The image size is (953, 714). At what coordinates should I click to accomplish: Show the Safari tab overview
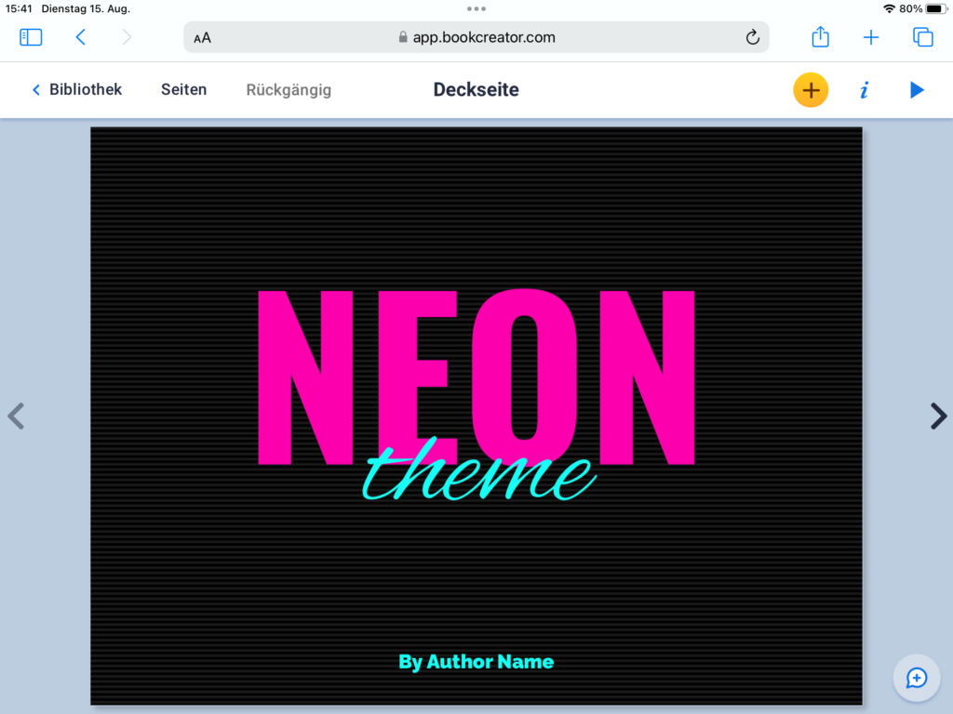(x=922, y=37)
